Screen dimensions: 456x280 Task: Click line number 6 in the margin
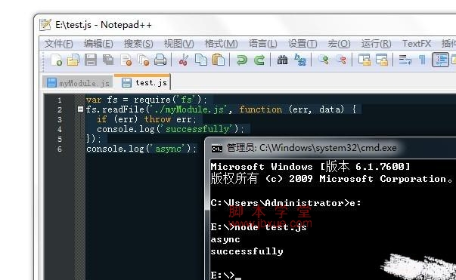tap(60, 149)
